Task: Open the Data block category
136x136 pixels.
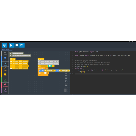Action: (5, 80)
